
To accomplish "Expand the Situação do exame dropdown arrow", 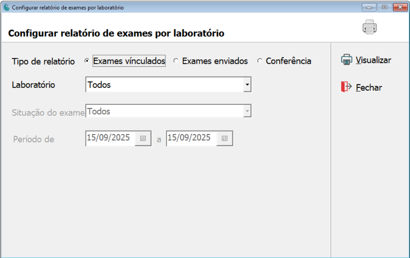I will point(247,111).
